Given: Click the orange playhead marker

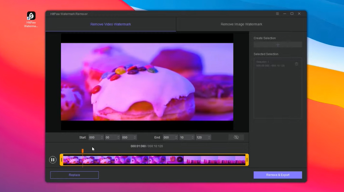Looking at the screenshot, I should click(x=83, y=151).
